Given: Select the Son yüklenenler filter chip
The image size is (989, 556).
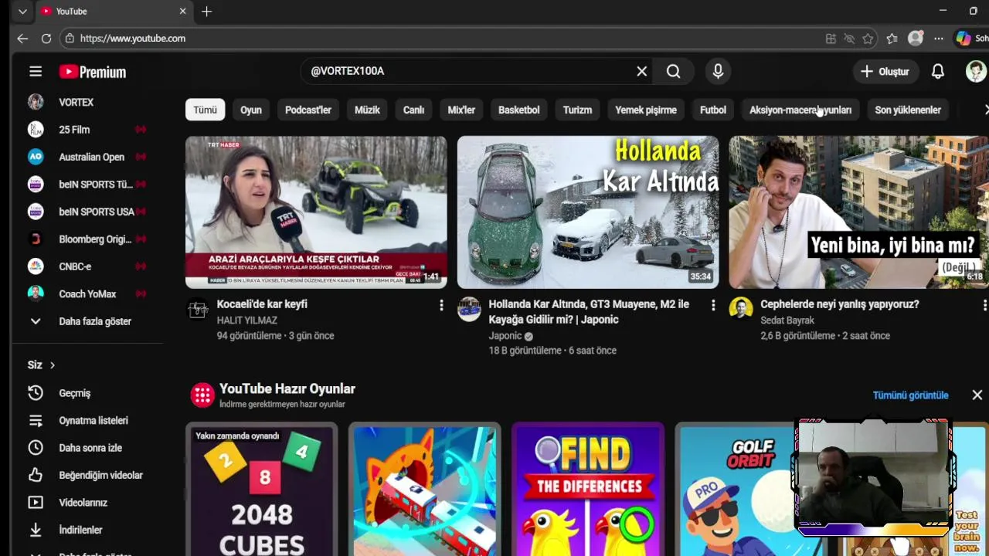Looking at the screenshot, I should point(908,110).
